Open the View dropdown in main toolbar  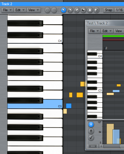coord(34,10)
